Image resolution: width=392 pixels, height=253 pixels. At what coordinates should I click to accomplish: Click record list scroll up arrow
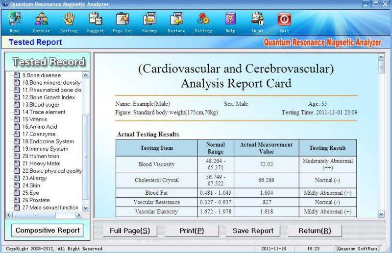(85, 75)
